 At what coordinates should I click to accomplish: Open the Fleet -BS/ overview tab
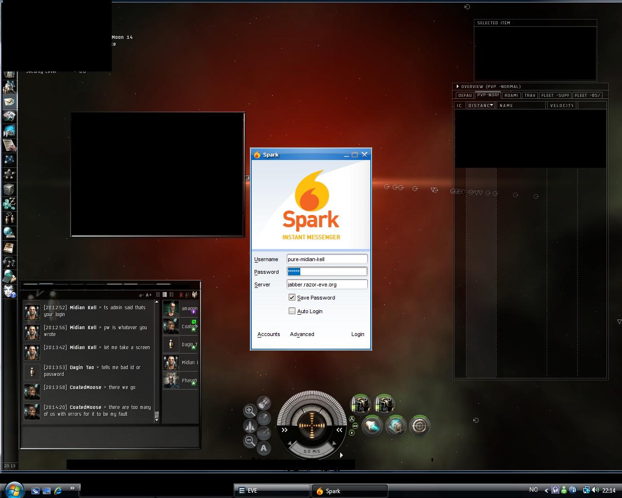pyautogui.click(x=587, y=95)
